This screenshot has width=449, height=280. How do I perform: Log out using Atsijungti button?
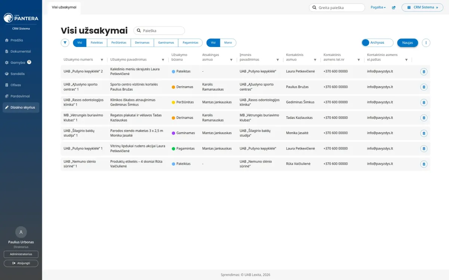(21, 263)
